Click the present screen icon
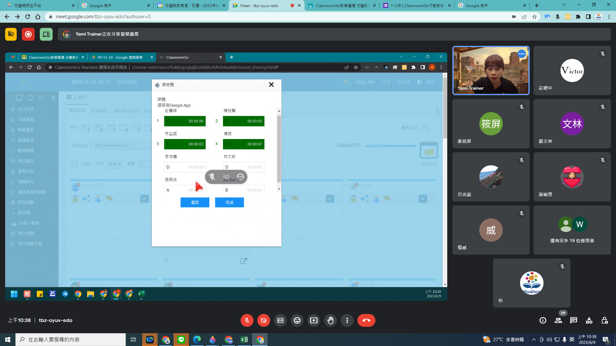 pyautogui.click(x=314, y=320)
